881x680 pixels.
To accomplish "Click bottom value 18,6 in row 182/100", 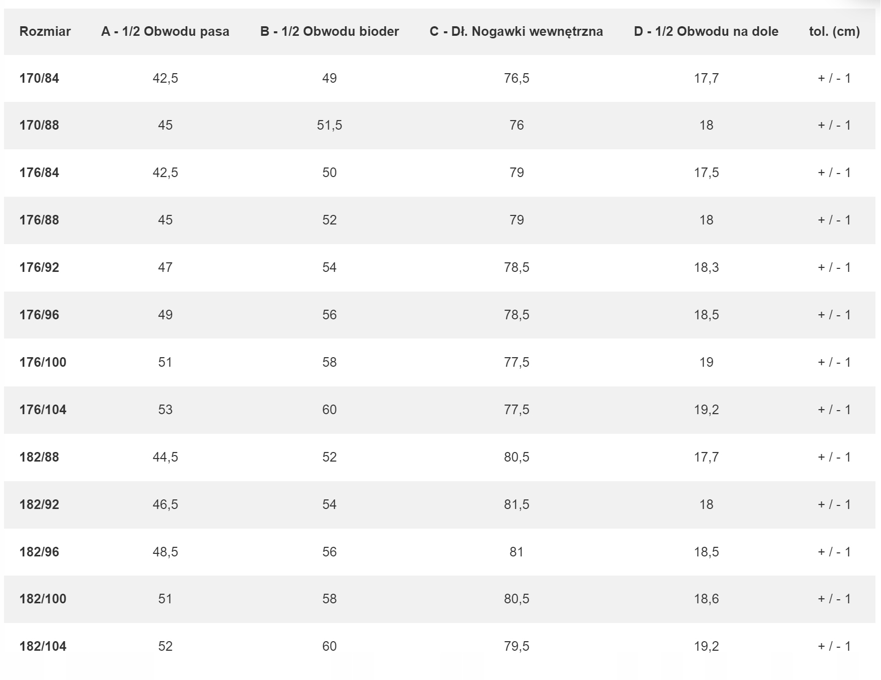I will point(706,599).
